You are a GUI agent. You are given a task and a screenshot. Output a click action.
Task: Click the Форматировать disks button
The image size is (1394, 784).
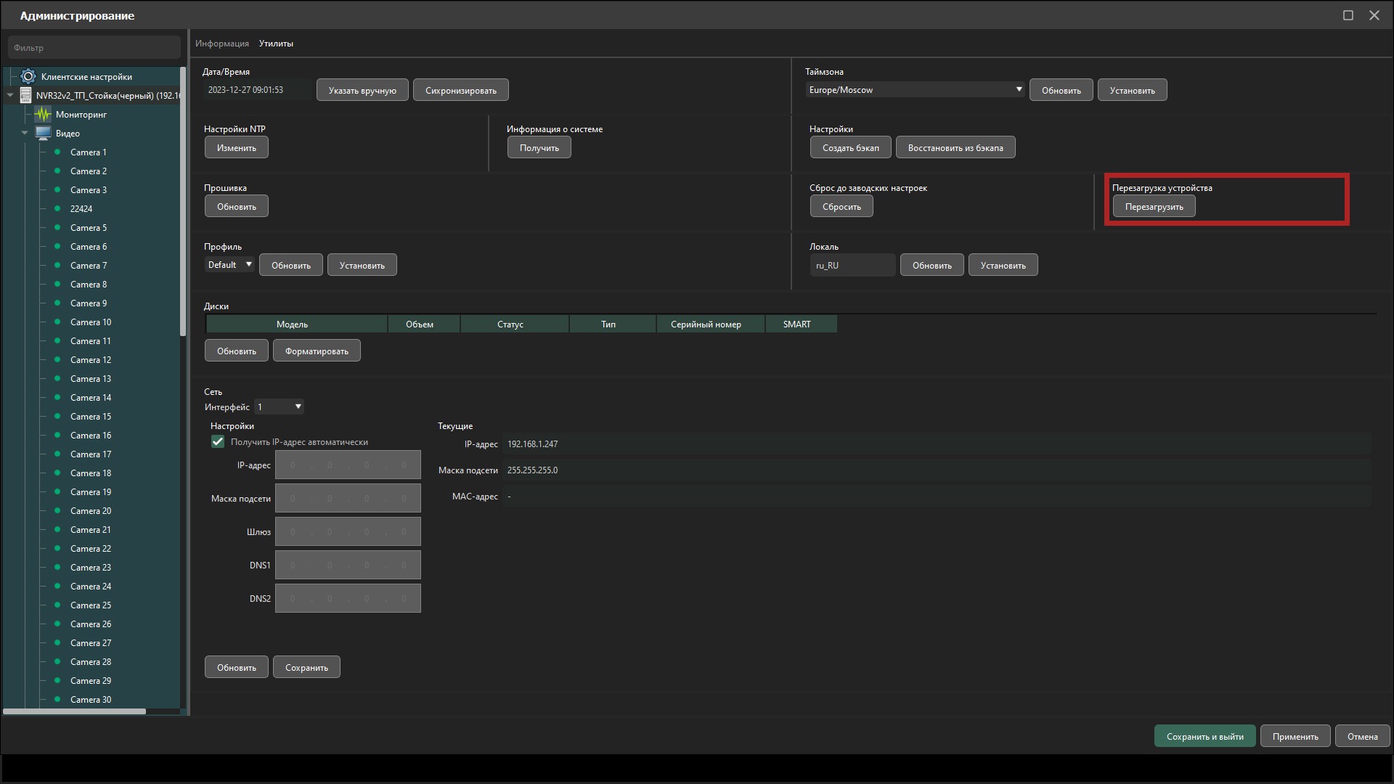click(317, 351)
